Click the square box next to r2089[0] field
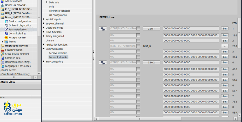The image size is (242, 122). [138, 29]
